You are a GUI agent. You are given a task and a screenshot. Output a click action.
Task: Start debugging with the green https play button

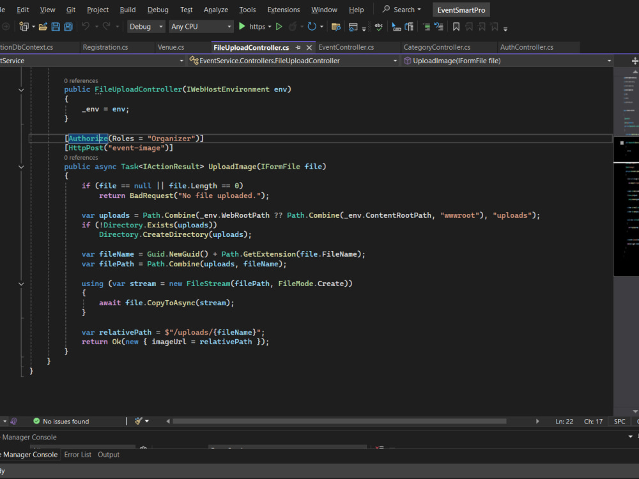(242, 26)
